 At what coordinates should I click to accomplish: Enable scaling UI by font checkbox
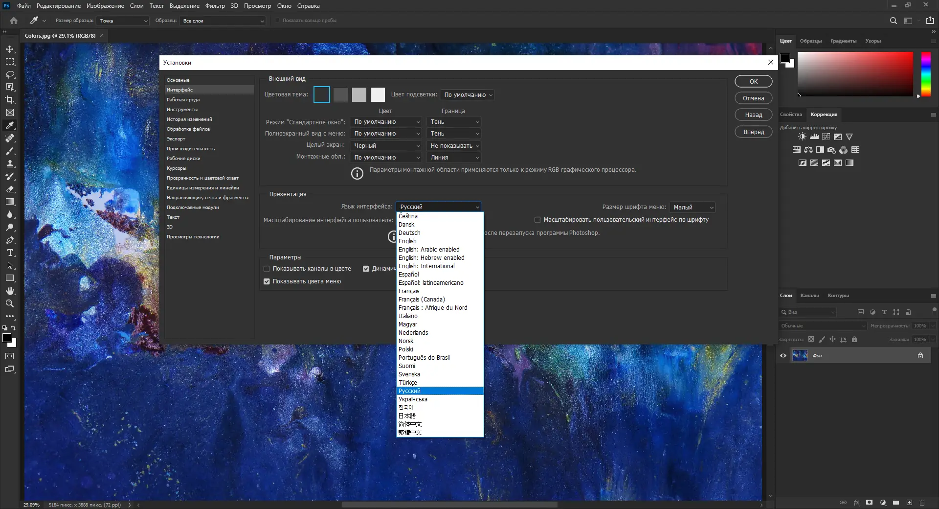(x=537, y=220)
